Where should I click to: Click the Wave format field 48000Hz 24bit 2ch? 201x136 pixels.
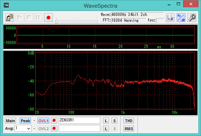click(x=137, y=15)
